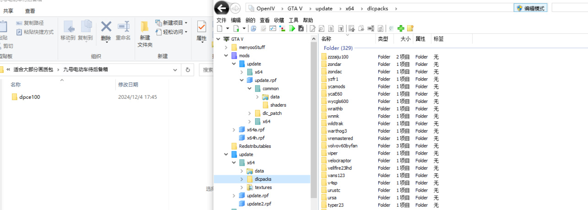588x210 pixels.
Task: Switch to the 查看 tab in Explorer ribbon
Action: click(30, 11)
